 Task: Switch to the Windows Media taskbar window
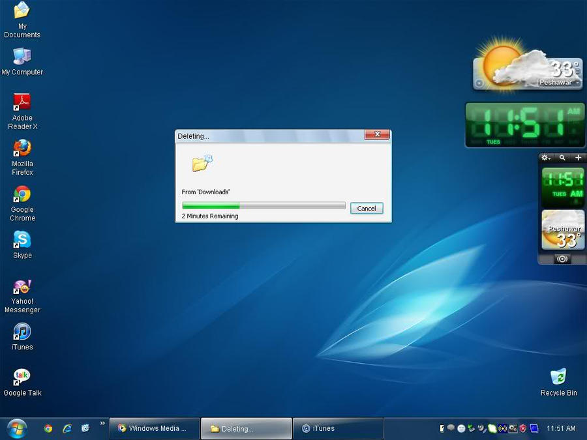[155, 428]
